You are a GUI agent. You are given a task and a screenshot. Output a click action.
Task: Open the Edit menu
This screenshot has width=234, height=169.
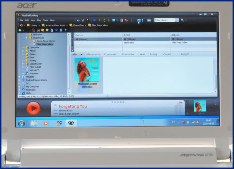click(x=27, y=20)
